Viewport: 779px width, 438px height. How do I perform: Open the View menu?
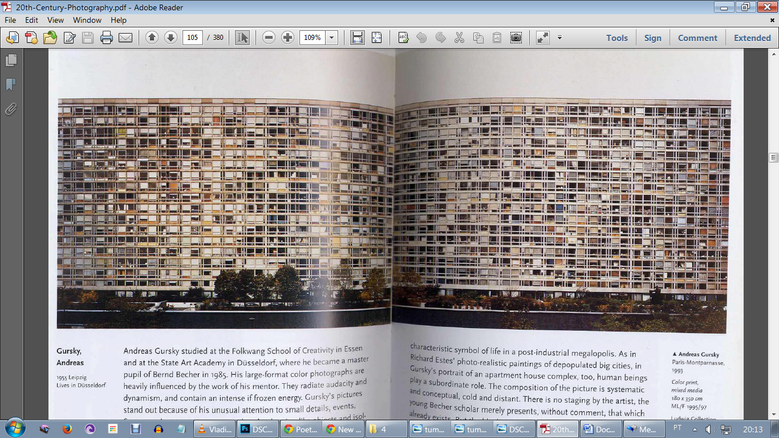pyautogui.click(x=55, y=20)
